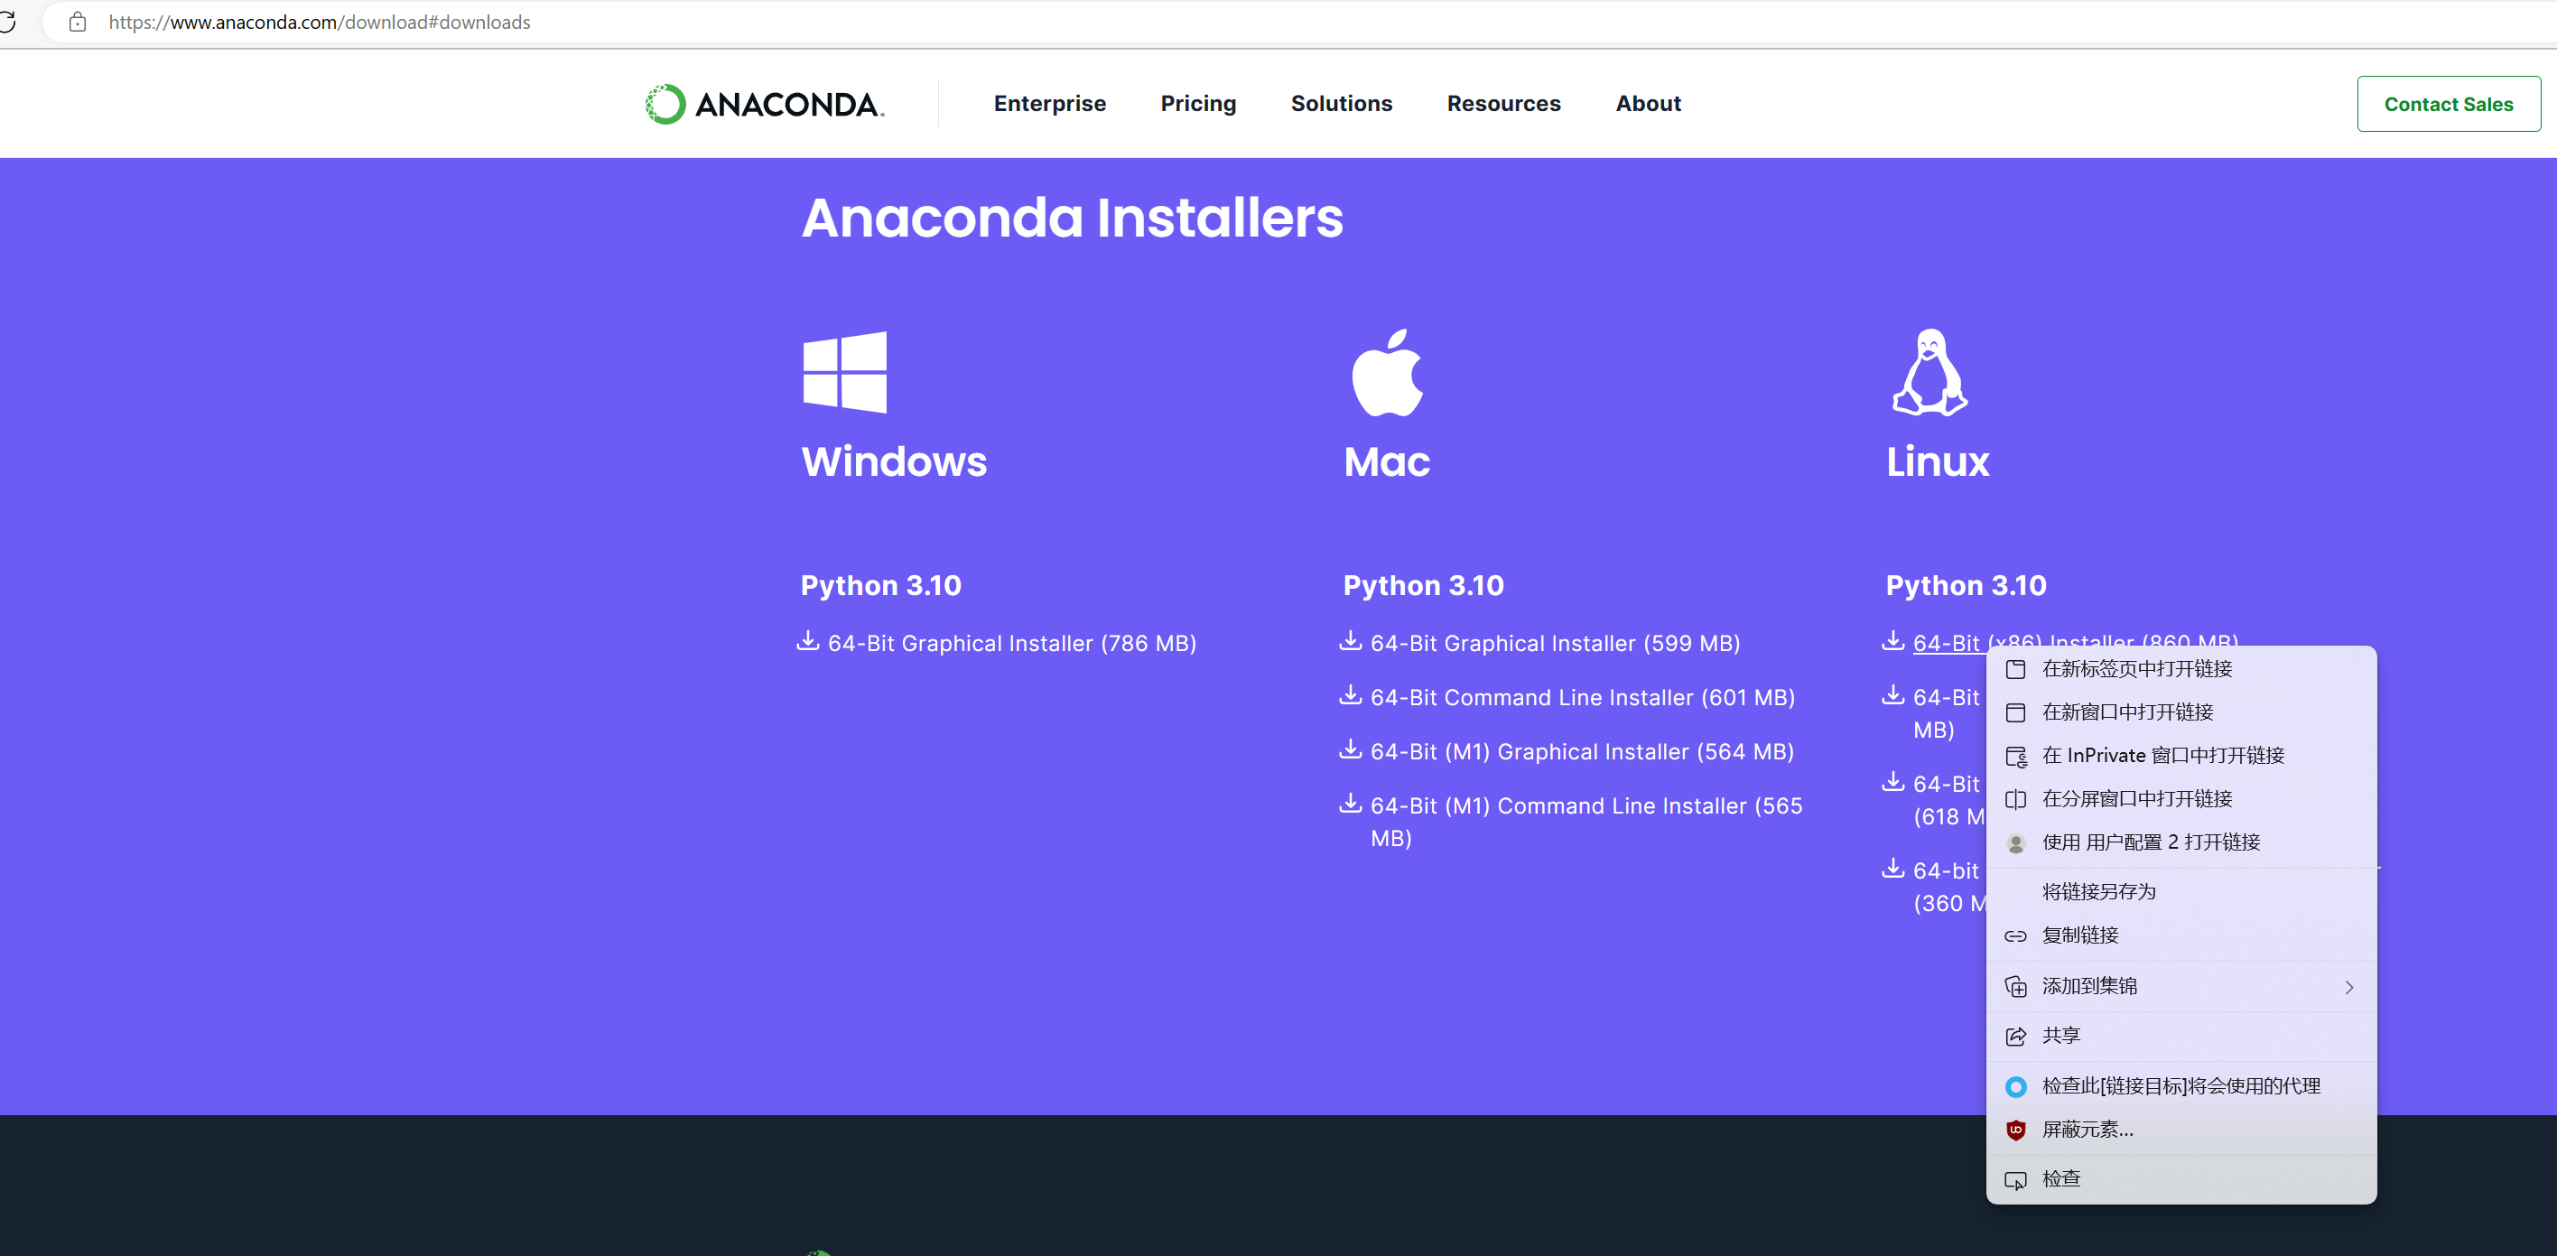Click the Contact Sales button
Screen dimensions: 2557x1256
pyautogui.click(x=2448, y=104)
